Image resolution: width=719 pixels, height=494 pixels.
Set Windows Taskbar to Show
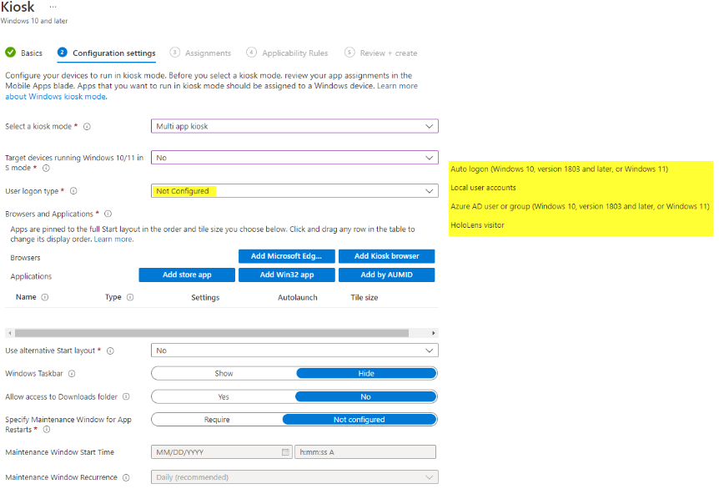pyautogui.click(x=222, y=373)
